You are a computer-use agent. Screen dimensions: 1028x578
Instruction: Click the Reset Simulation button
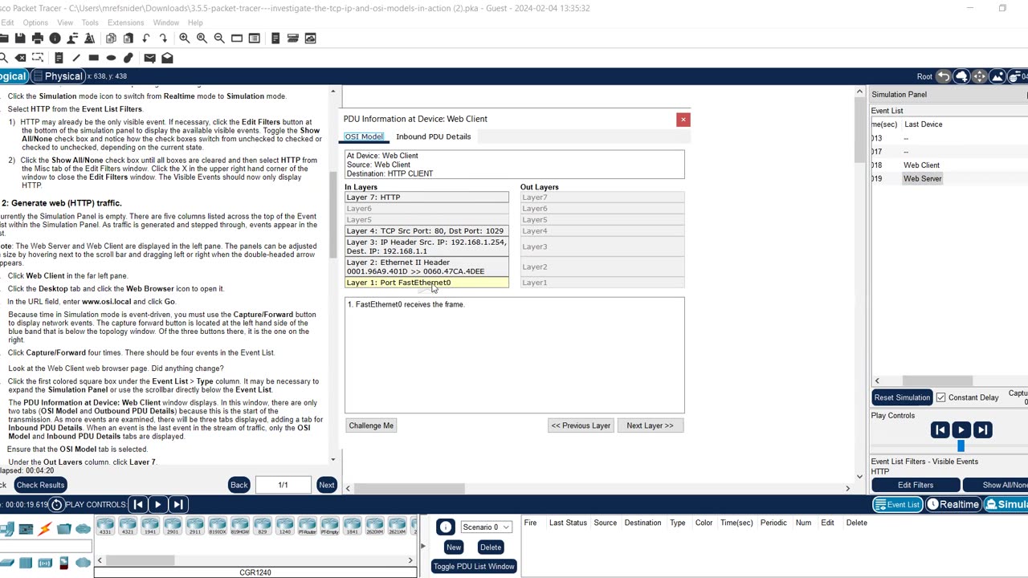902,397
